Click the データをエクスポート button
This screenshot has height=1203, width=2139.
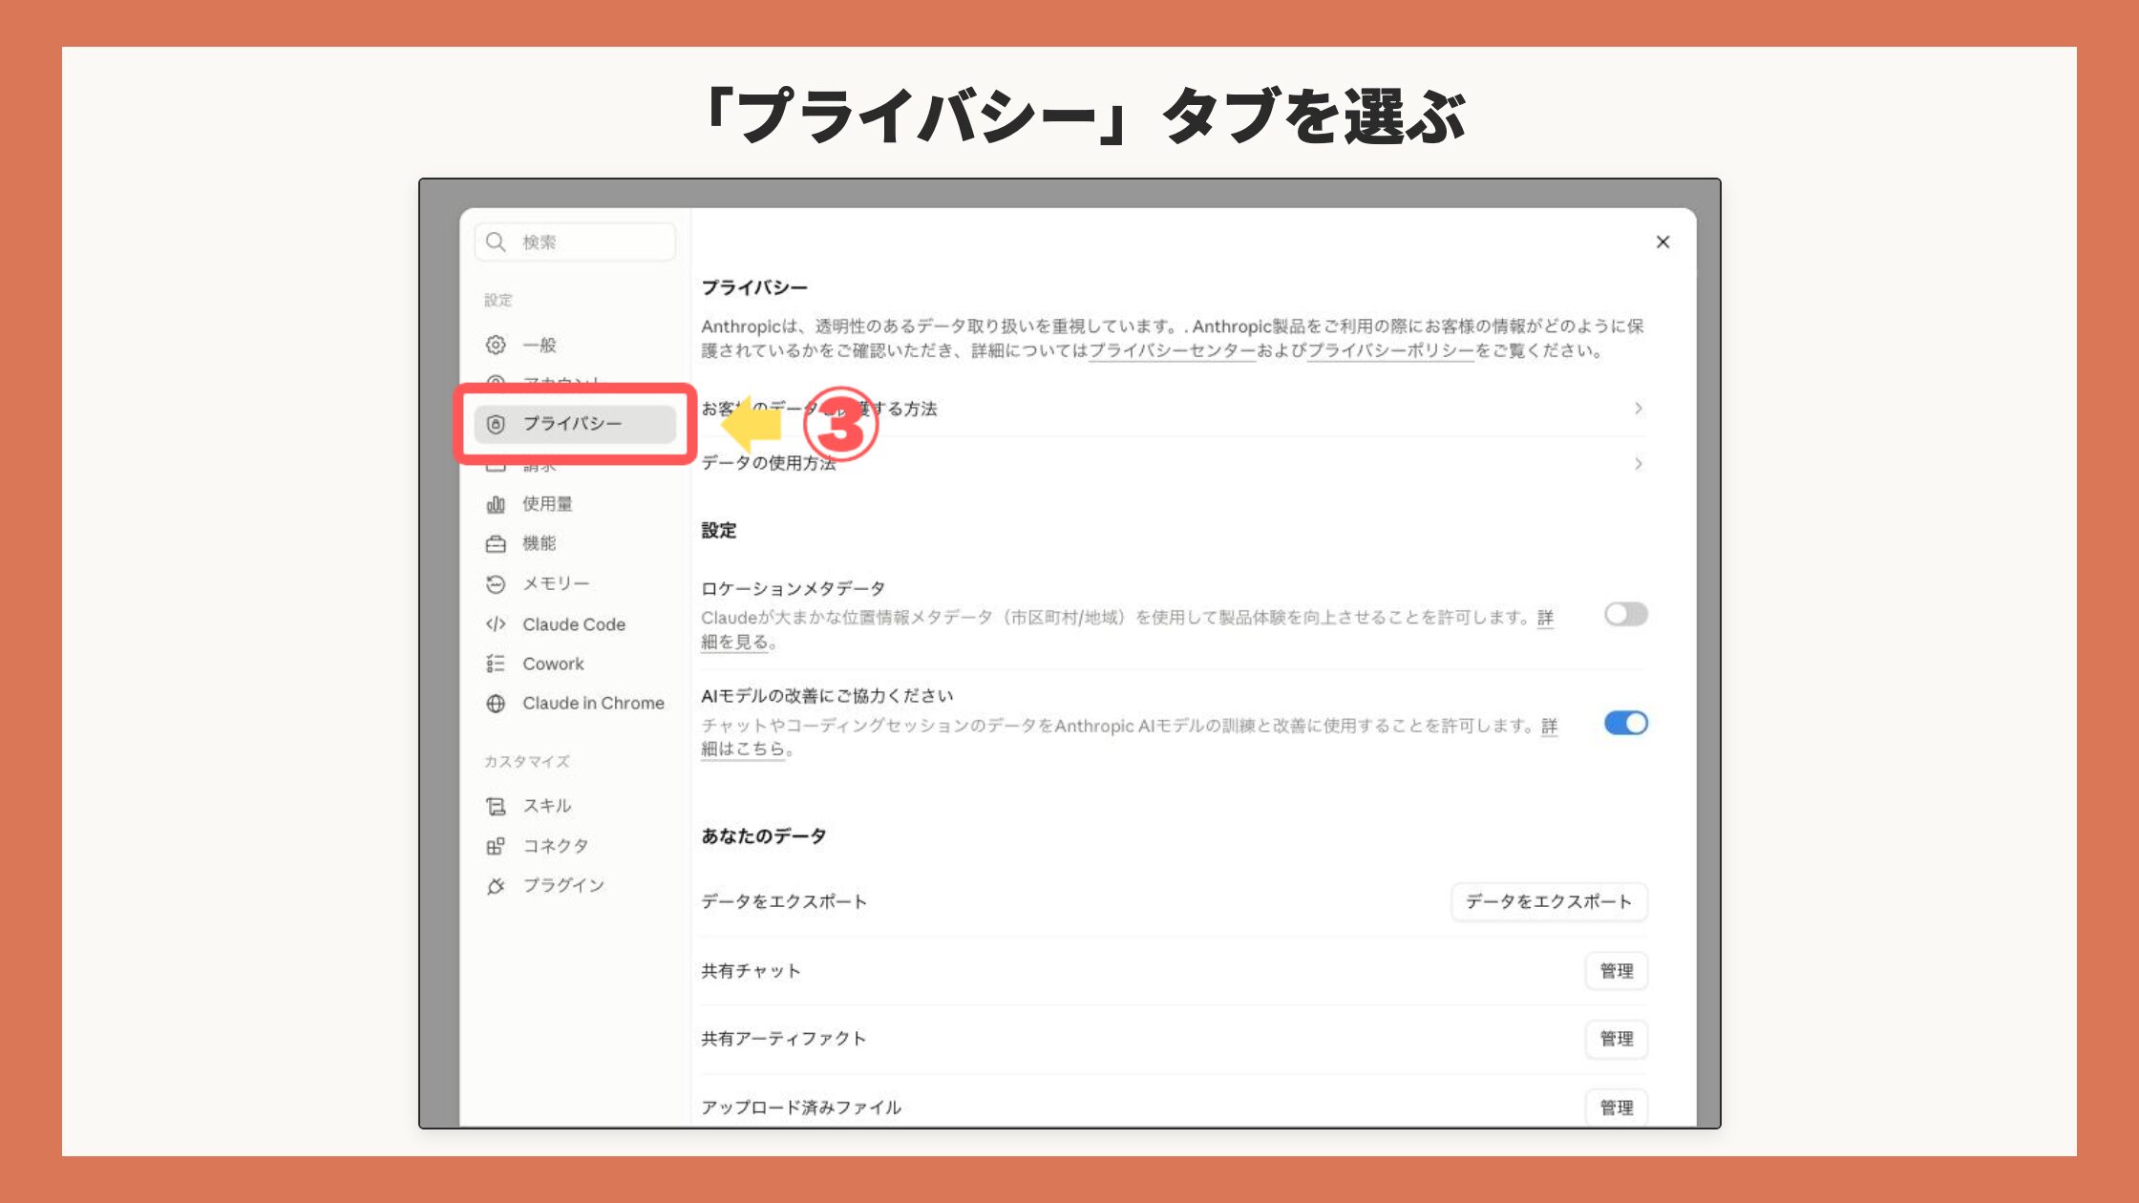click(1549, 901)
